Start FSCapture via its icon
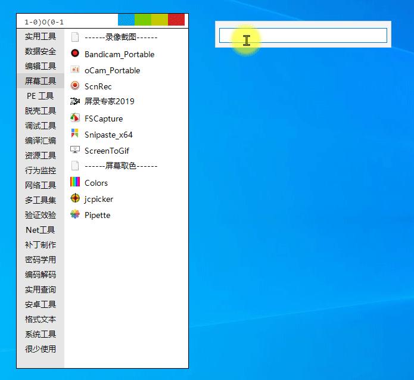 tap(75, 118)
